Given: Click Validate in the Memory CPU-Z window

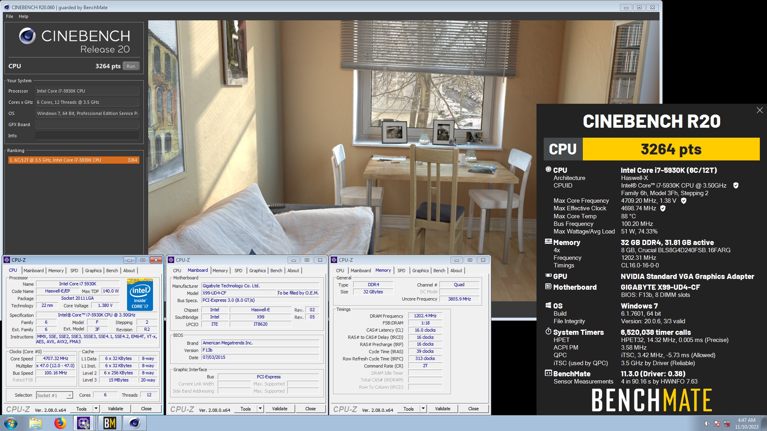Looking at the screenshot, I should (443, 409).
